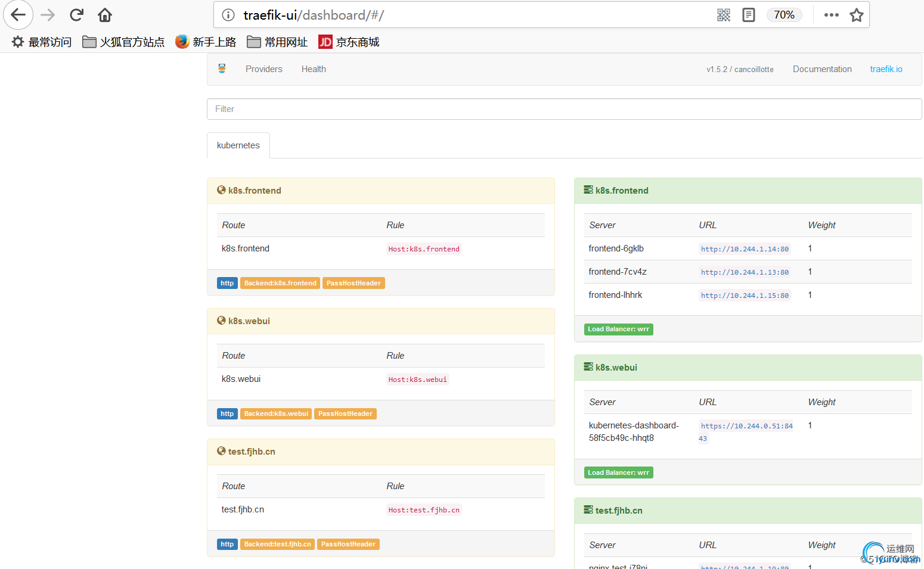Click the v1.5.2 / cancoillotte version text

[740, 69]
